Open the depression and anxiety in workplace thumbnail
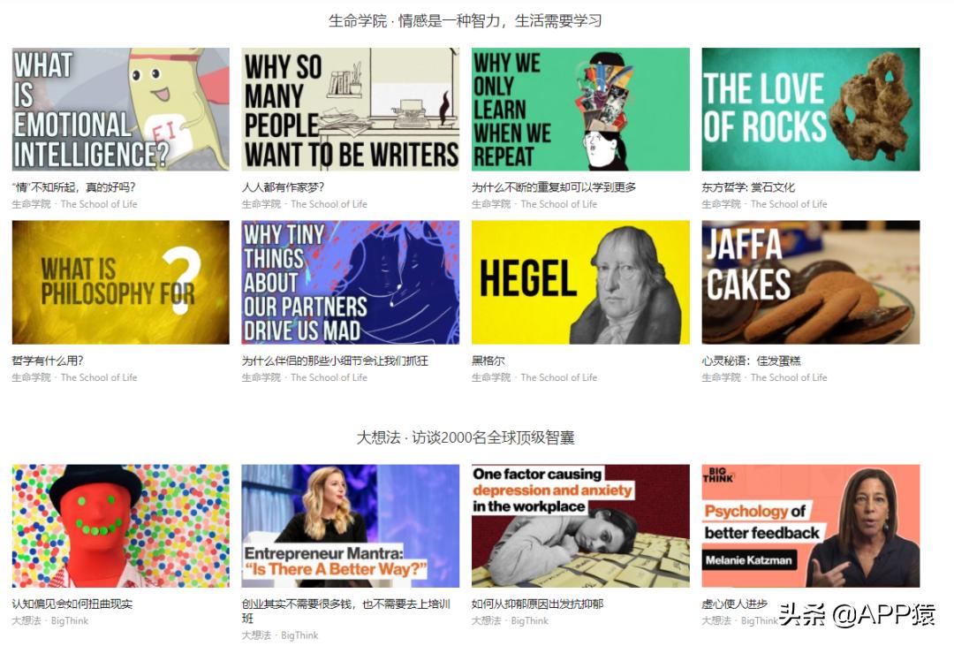Screen dimensions: 954x646 pos(580,526)
